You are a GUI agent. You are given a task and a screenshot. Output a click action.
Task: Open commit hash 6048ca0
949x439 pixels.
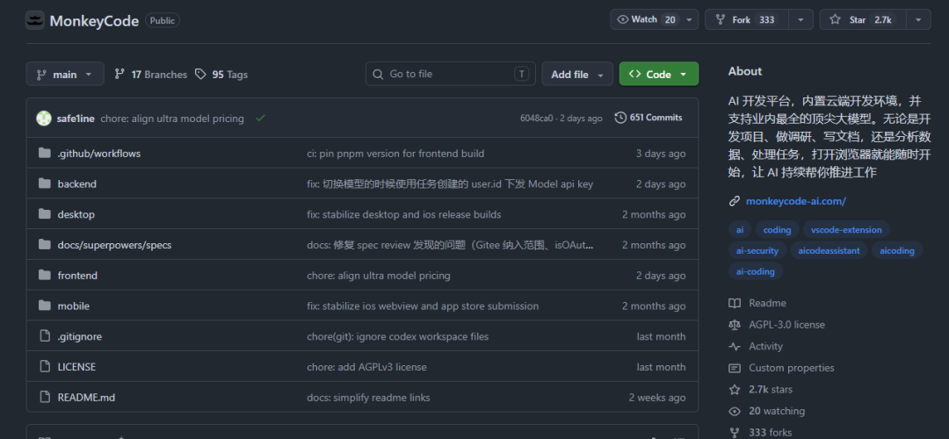536,119
